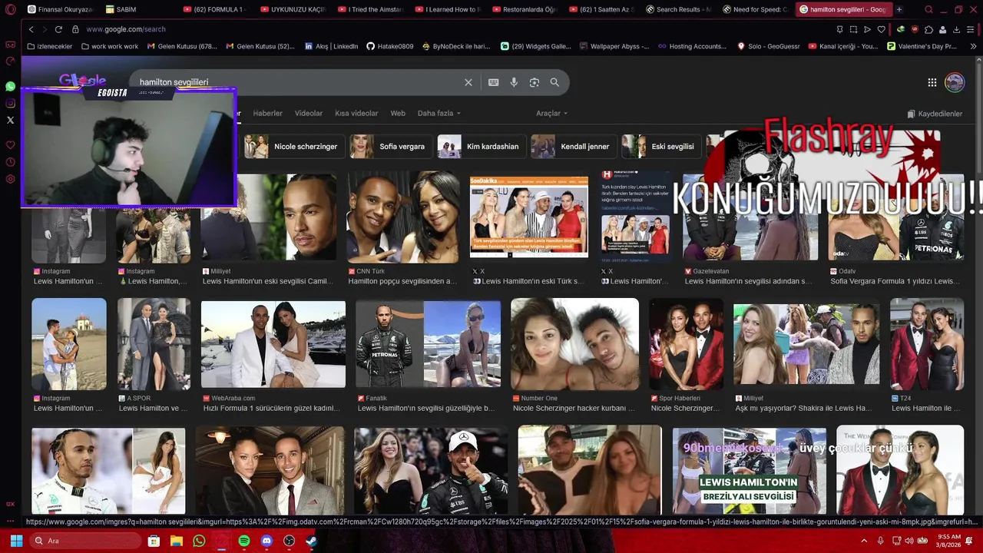Switch to the Finansal Okuryazar browser tab
This screenshot has height=553, width=983.
tap(60, 9)
